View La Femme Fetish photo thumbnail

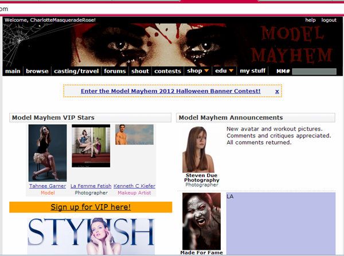(x=91, y=145)
